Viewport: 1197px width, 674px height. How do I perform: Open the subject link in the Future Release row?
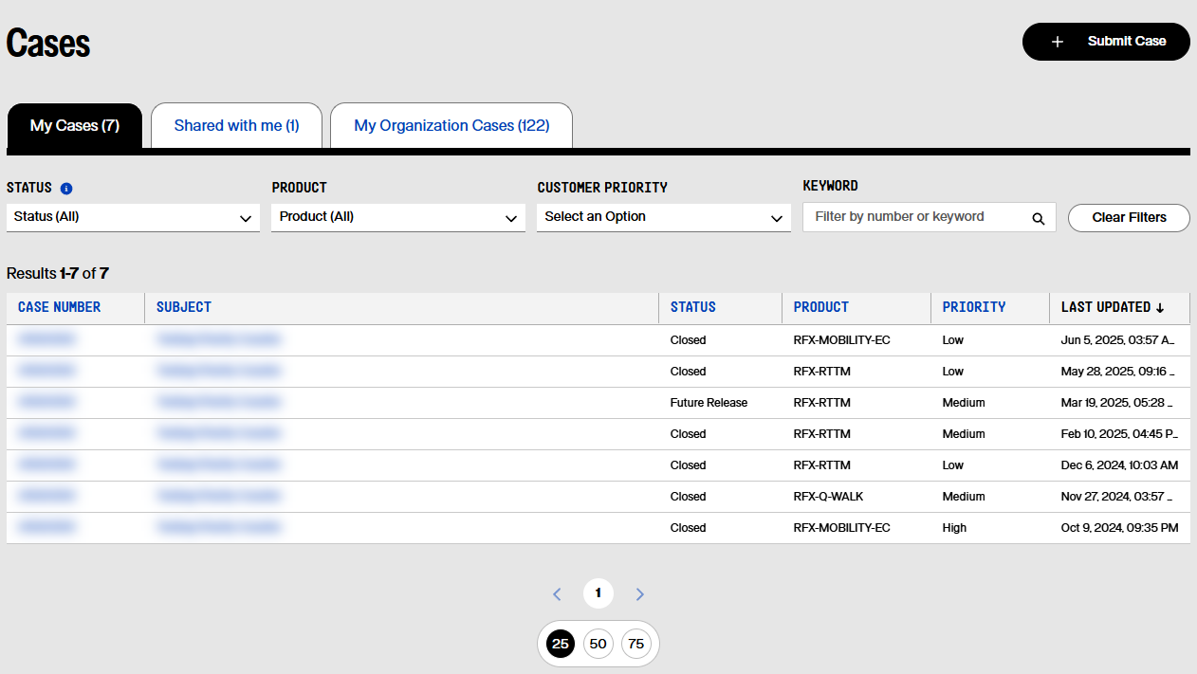coord(219,403)
